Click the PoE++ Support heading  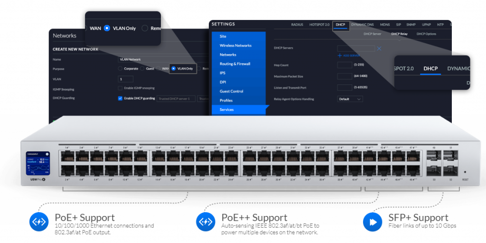254,217
